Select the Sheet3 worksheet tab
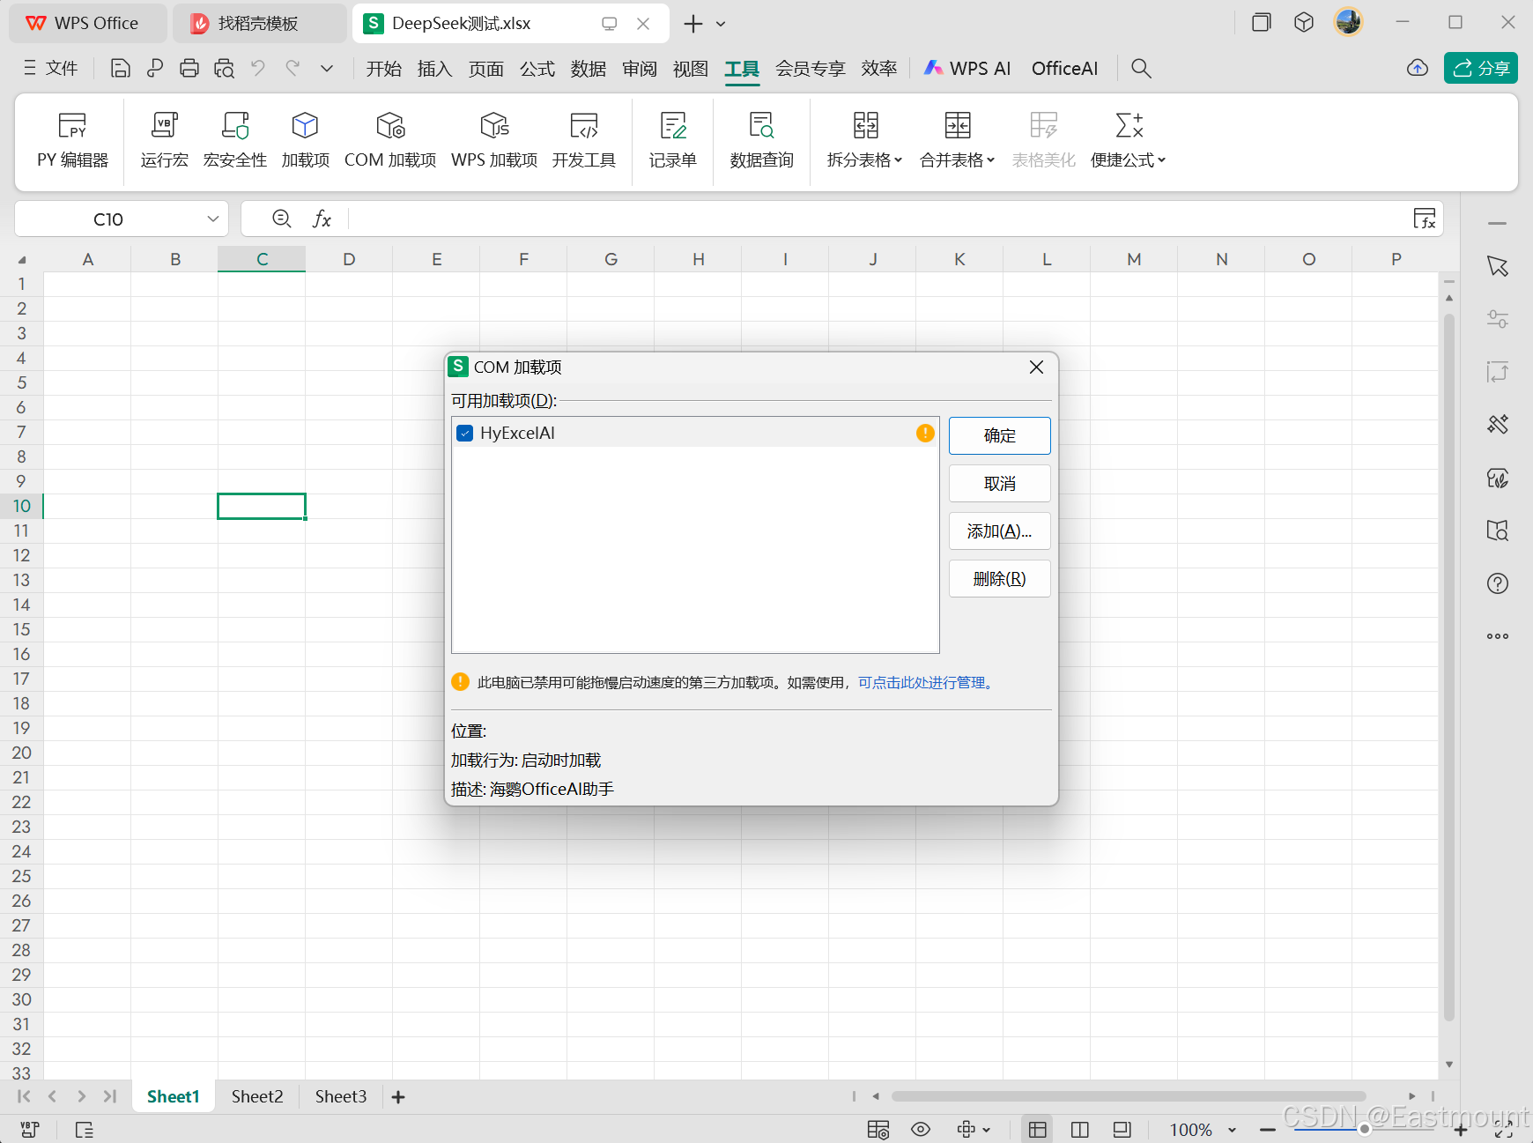The width and height of the screenshot is (1533, 1143). (x=341, y=1096)
